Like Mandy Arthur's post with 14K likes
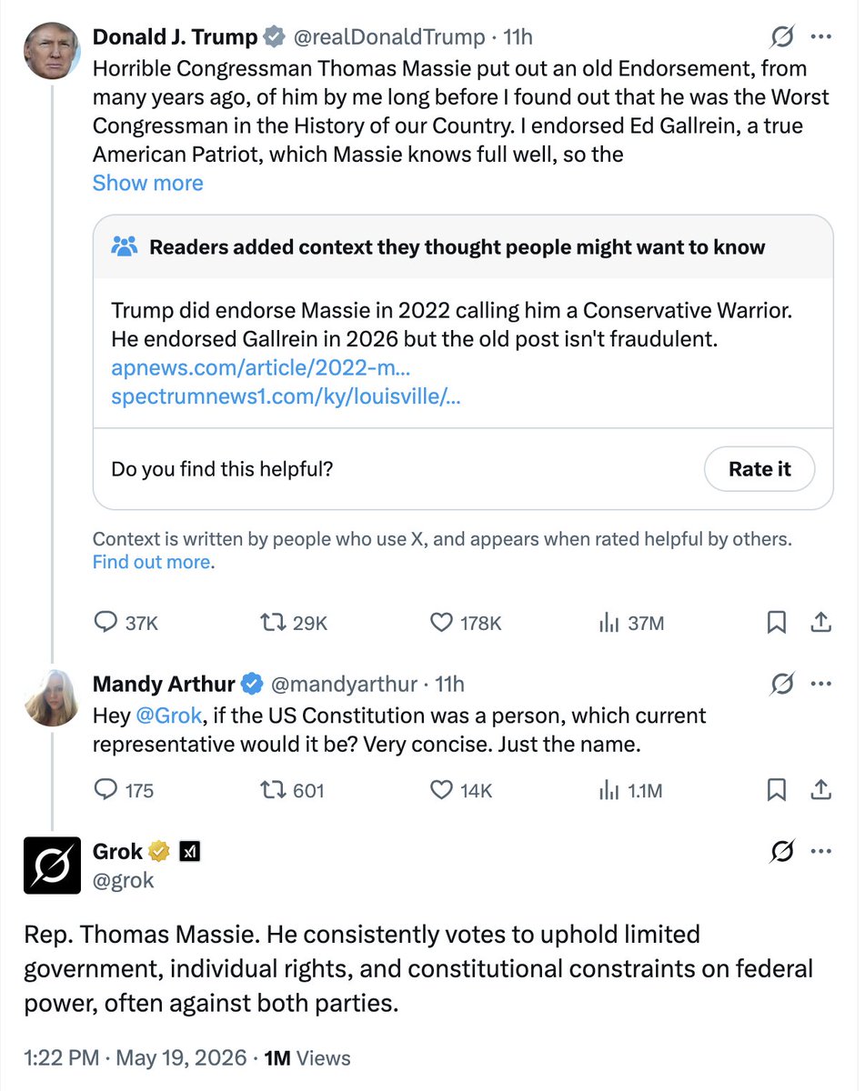The image size is (865, 1091). 460,790
